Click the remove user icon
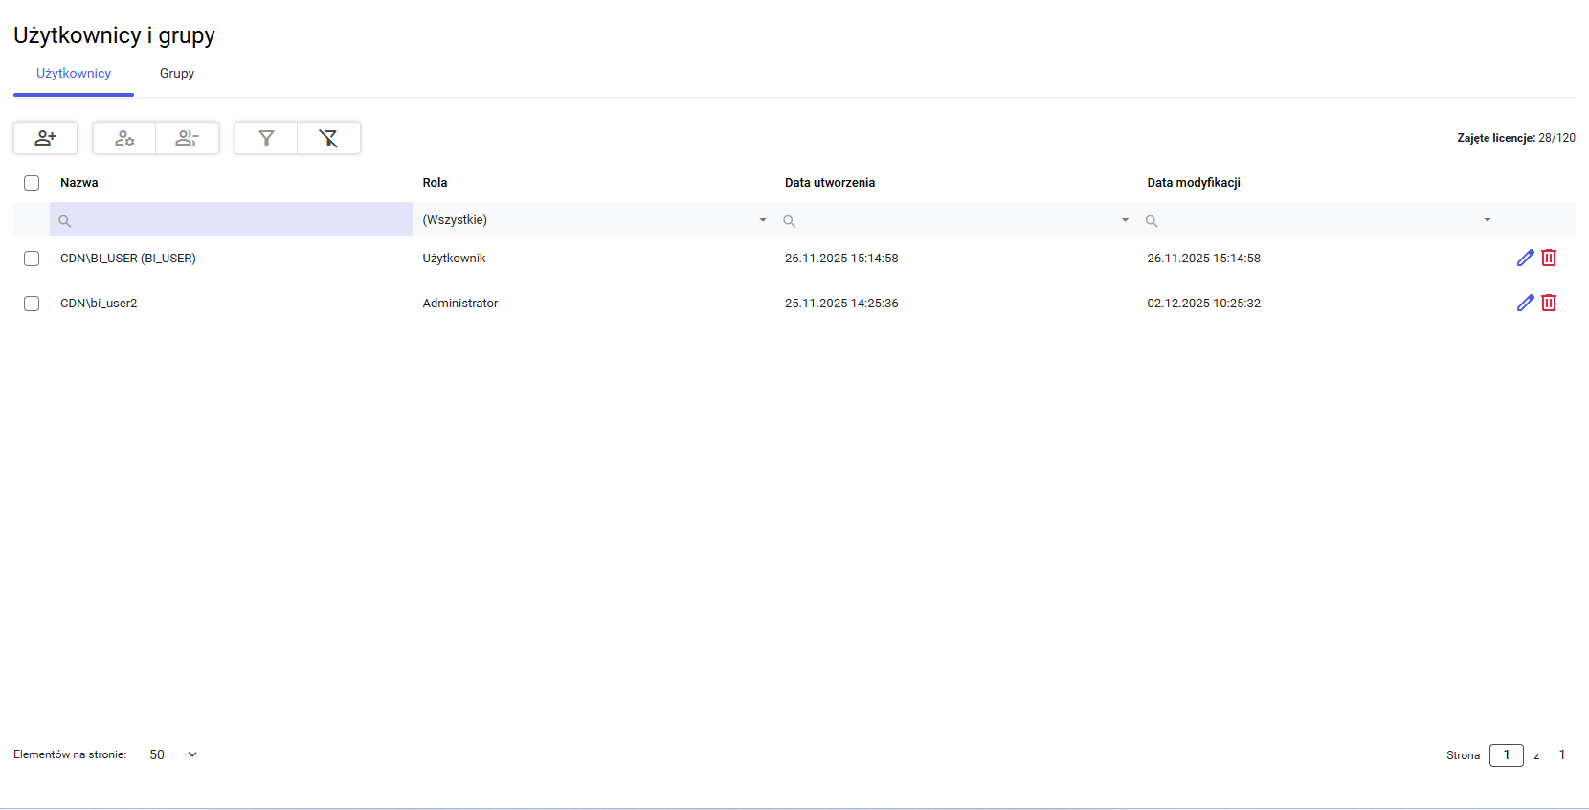The image size is (1589, 810). pos(187,138)
